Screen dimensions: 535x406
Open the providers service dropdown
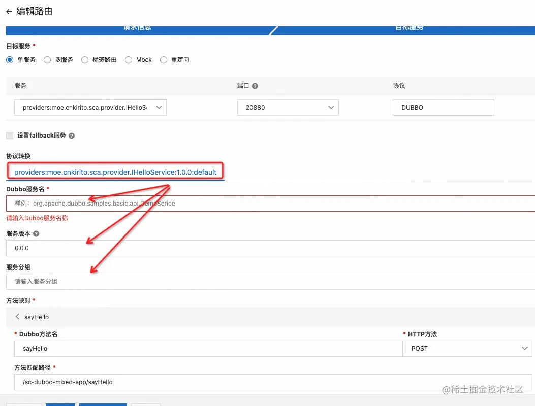tap(90, 108)
